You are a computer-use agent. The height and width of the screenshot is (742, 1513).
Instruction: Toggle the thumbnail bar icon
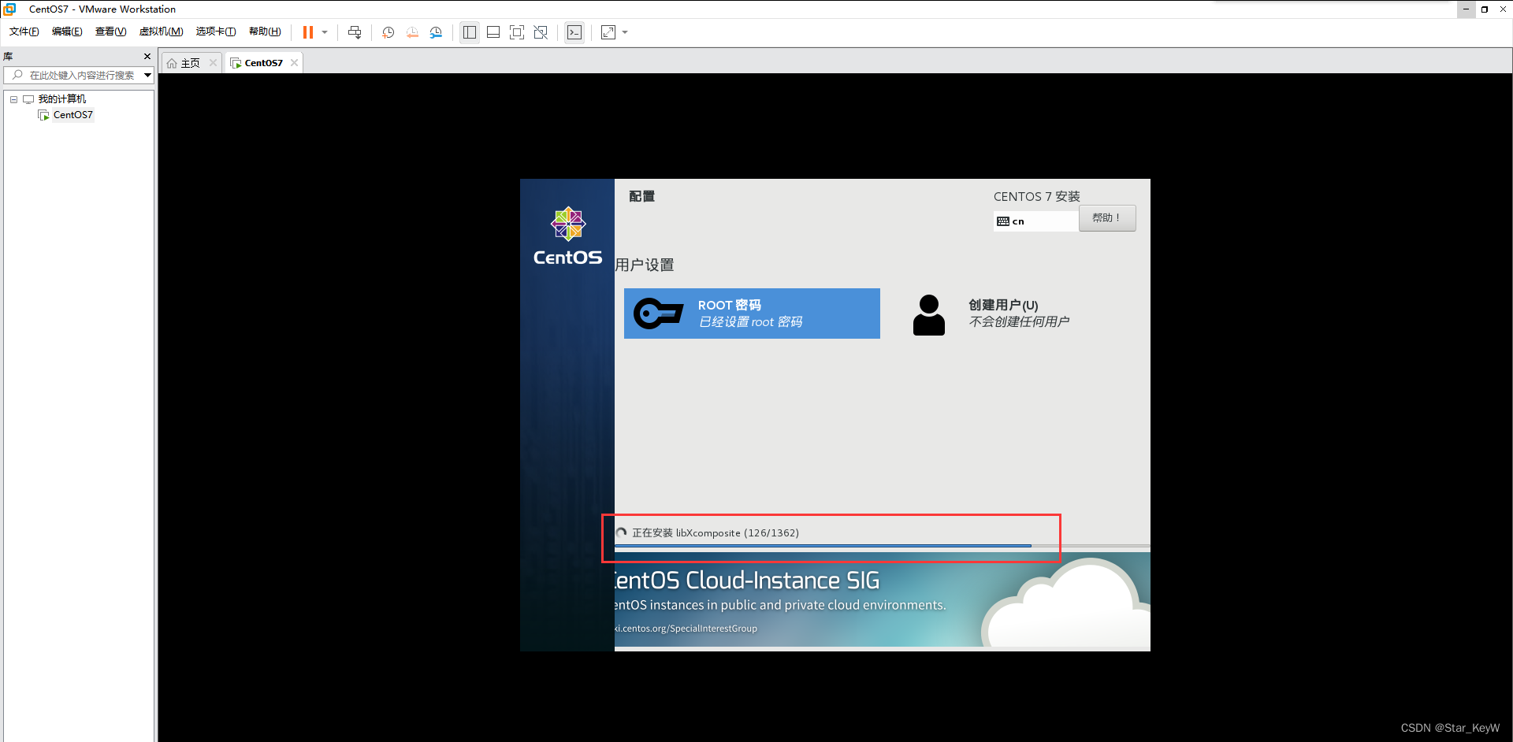pyautogui.click(x=493, y=32)
